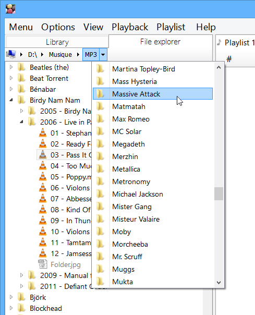Select the Birdy Nam Nam folder icon
255x315 pixels.
tap(21, 100)
